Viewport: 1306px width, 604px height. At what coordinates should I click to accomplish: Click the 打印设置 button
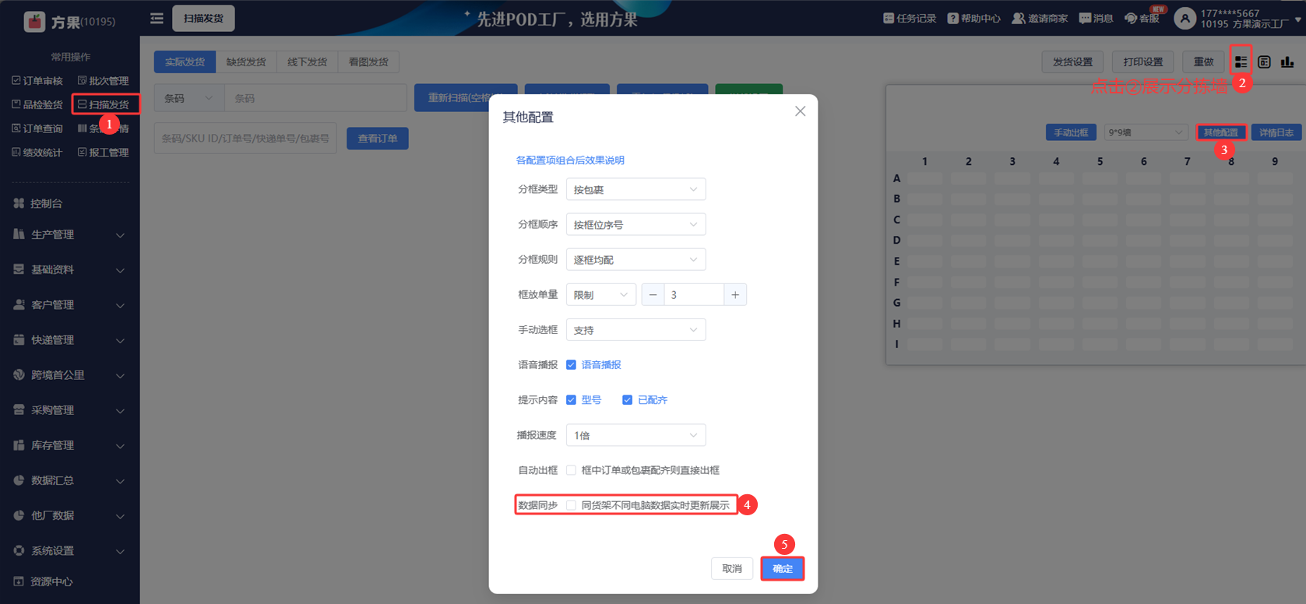pos(1143,61)
